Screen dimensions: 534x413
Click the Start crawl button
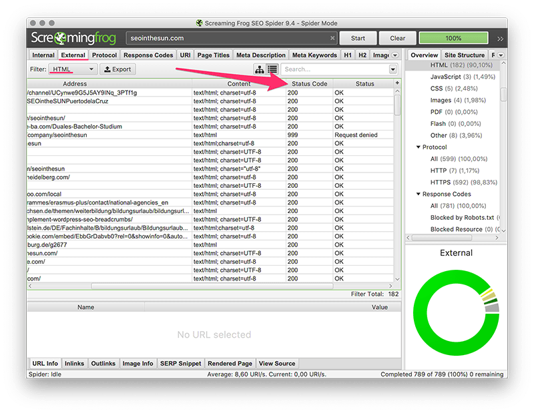358,38
